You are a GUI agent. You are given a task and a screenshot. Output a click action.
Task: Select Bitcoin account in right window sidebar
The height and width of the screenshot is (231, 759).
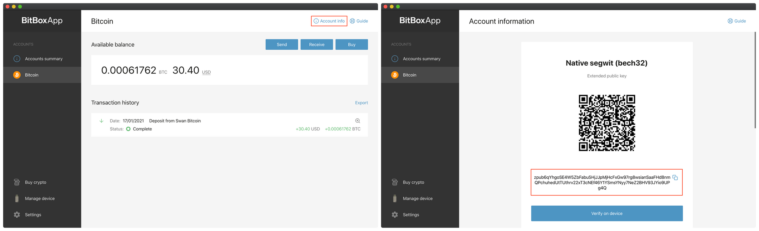(x=420, y=75)
